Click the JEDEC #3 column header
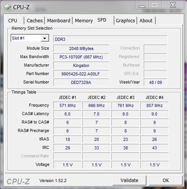The width and height of the screenshot is (187, 189). point(126,97)
